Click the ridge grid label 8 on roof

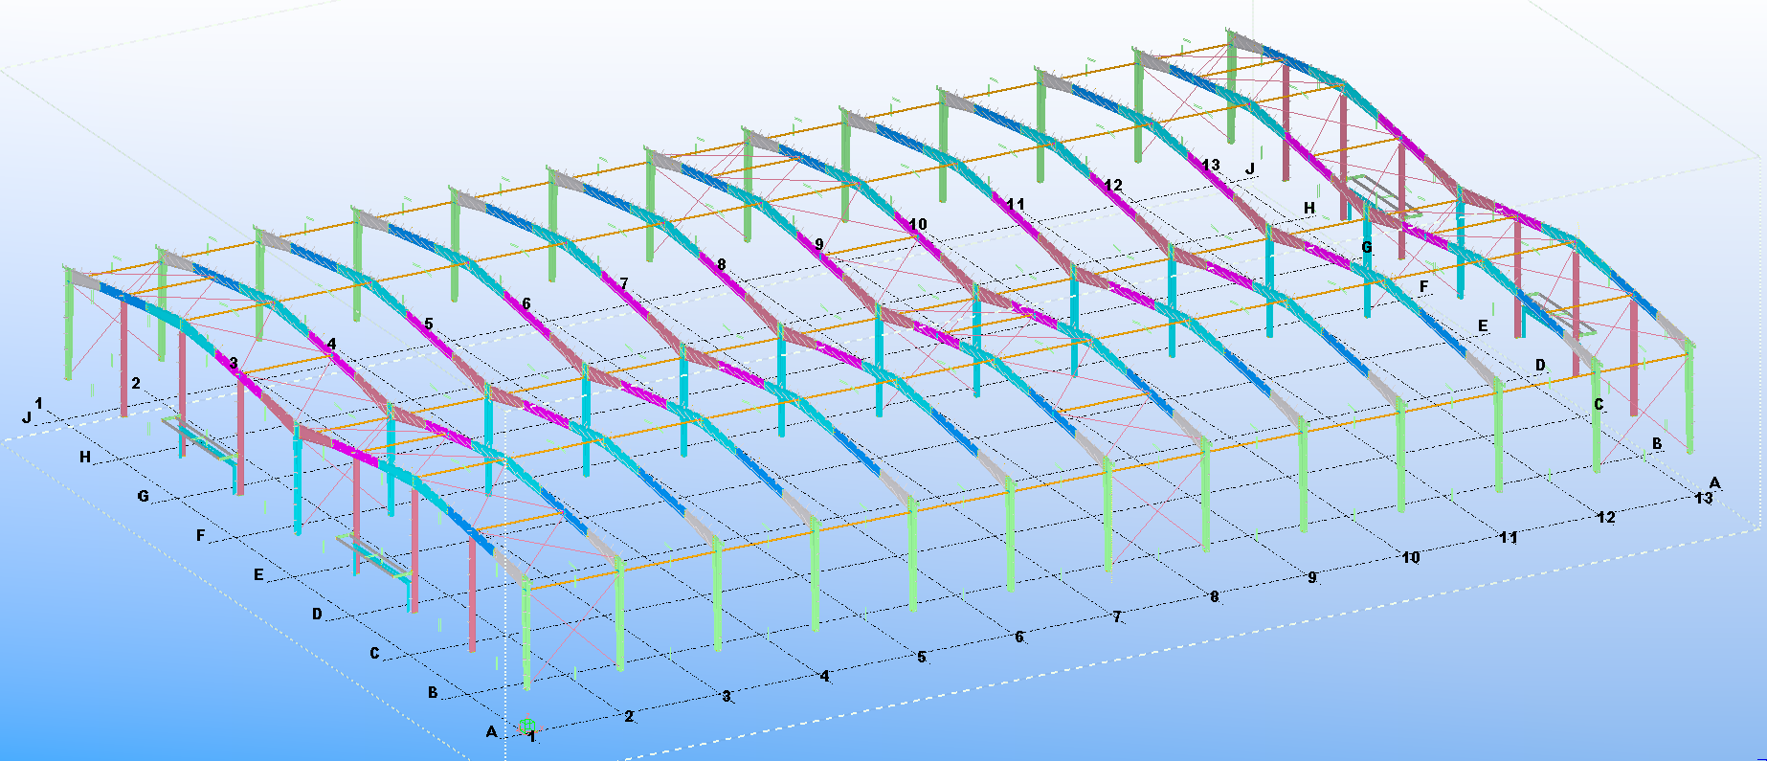point(721,264)
